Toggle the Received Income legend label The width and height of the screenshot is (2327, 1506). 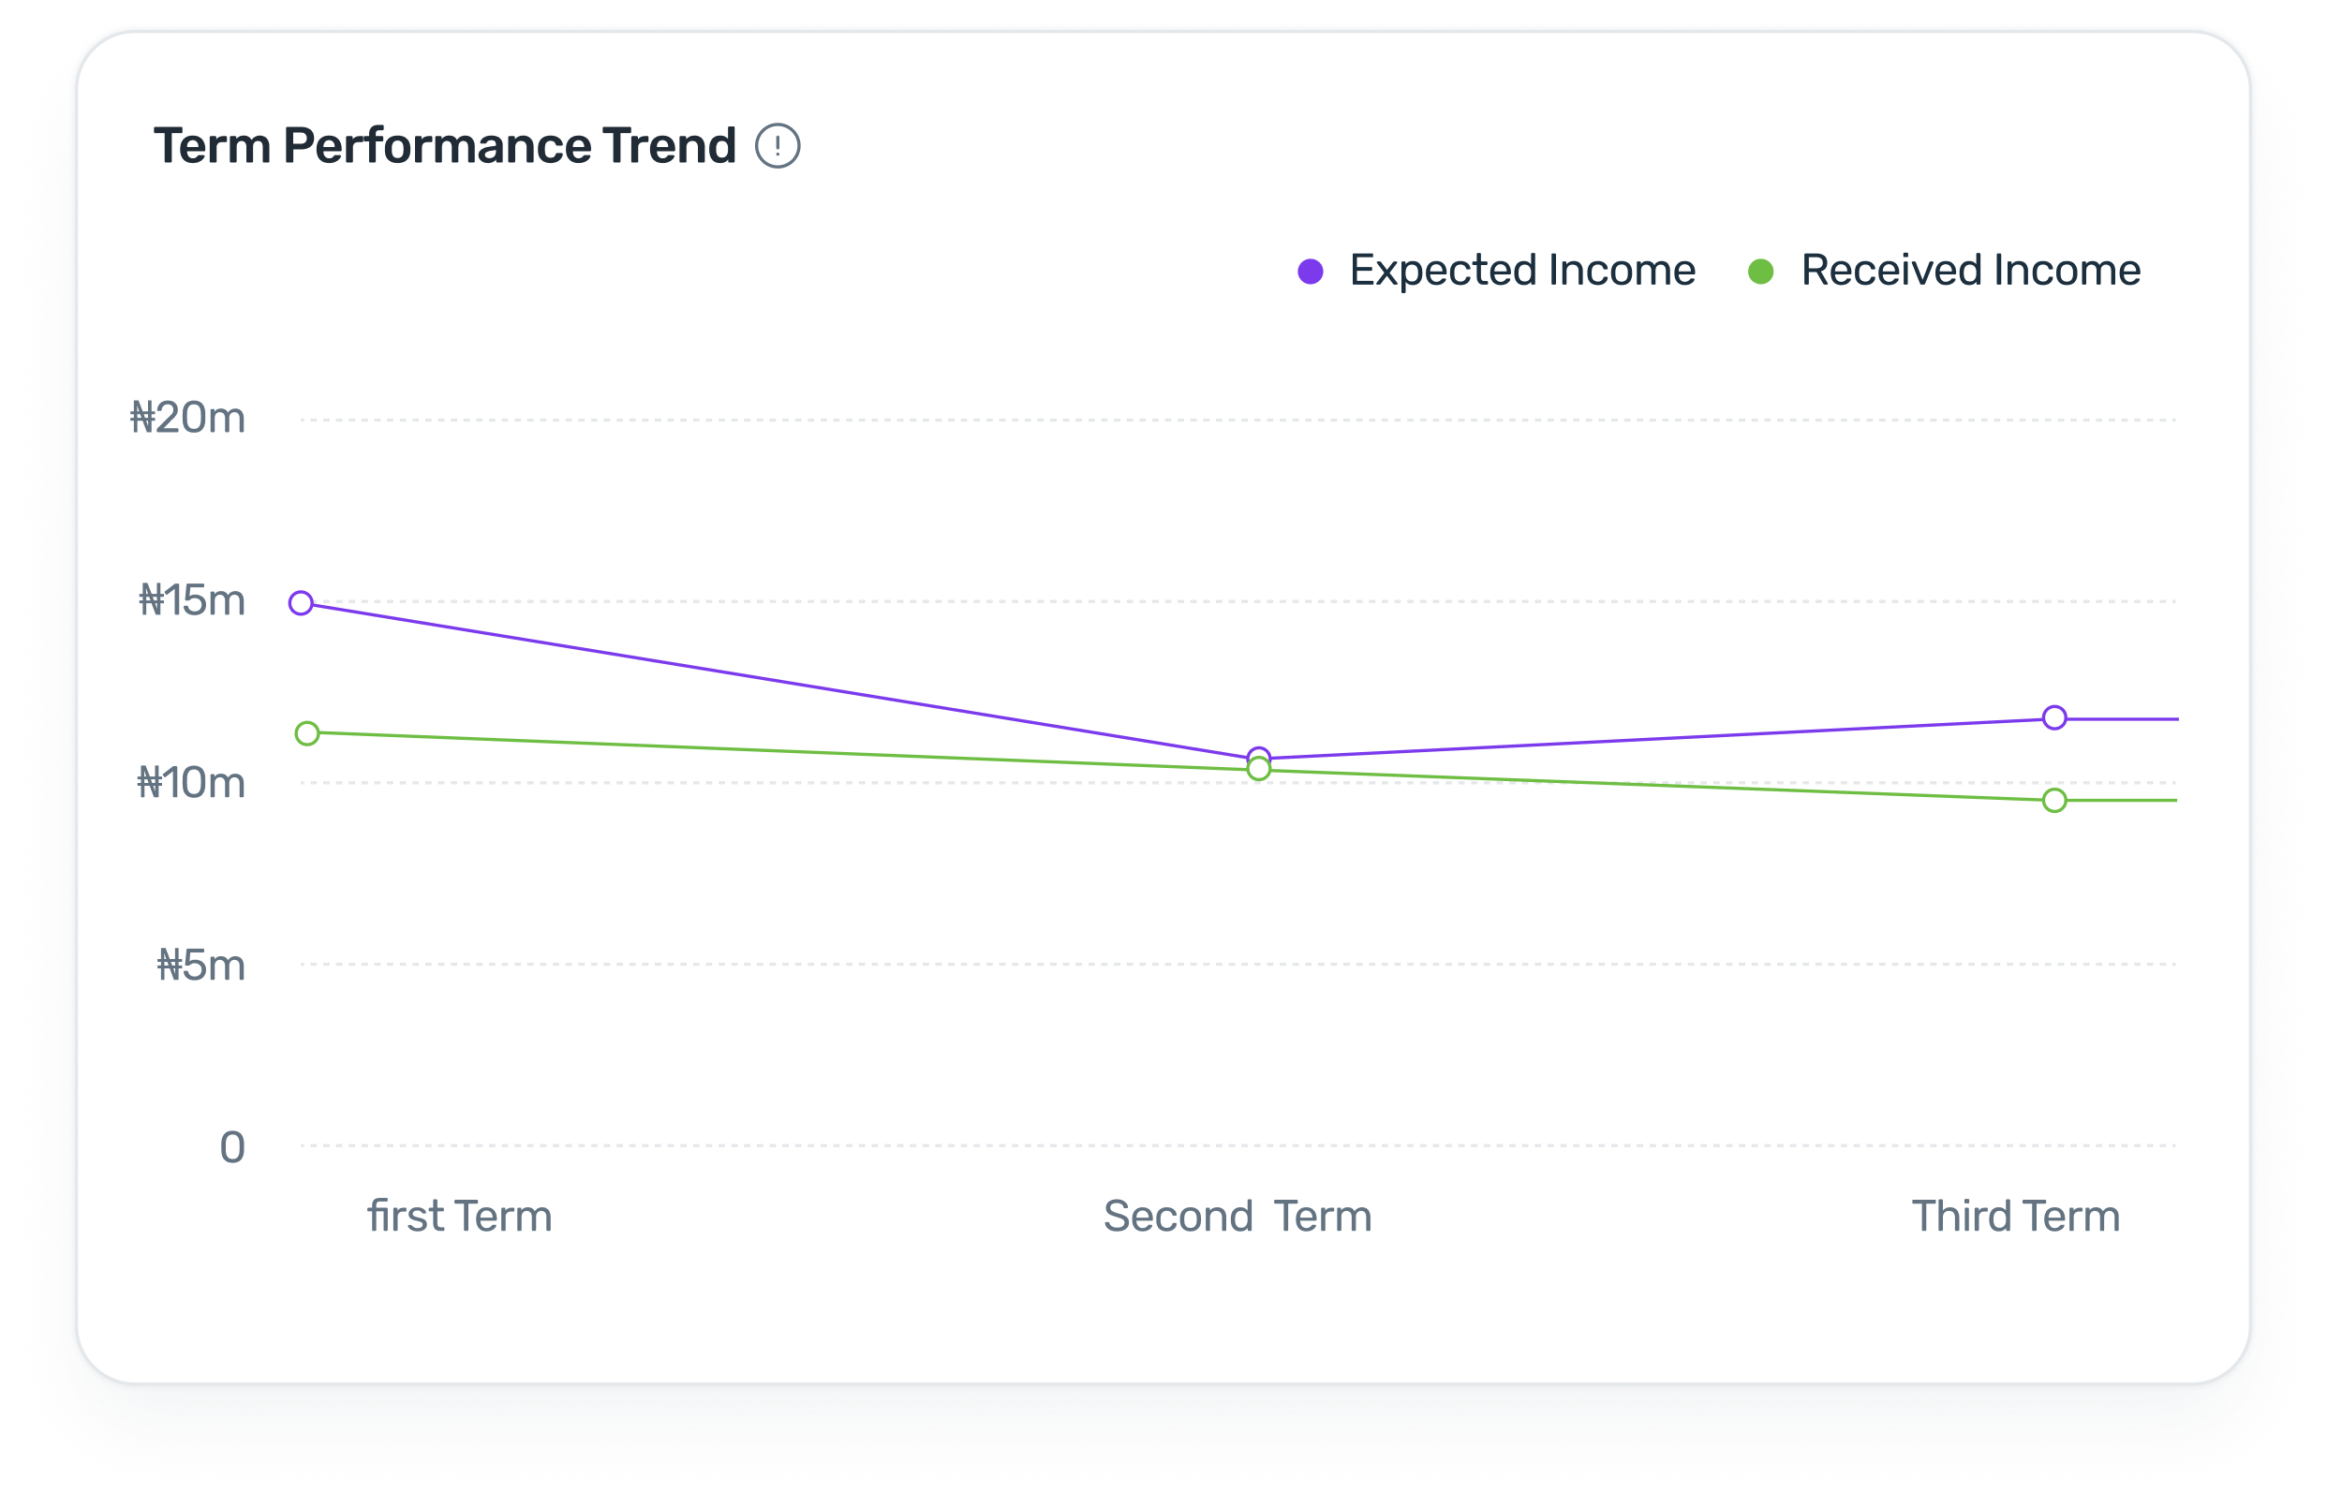coord(1970,271)
